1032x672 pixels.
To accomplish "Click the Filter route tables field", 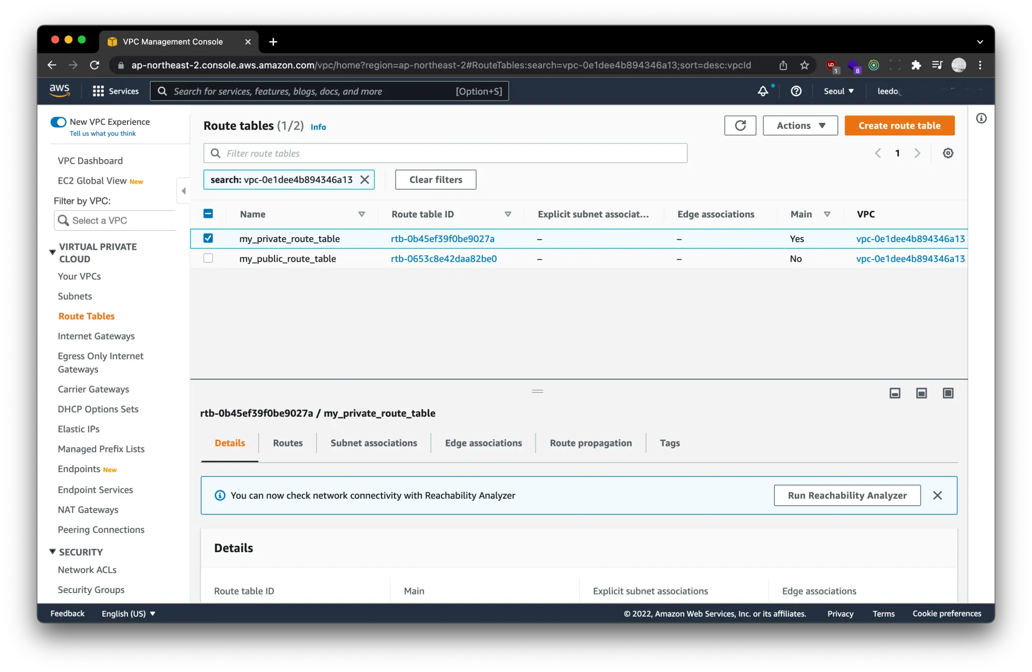I will pyautogui.click(x=445, y=153).
